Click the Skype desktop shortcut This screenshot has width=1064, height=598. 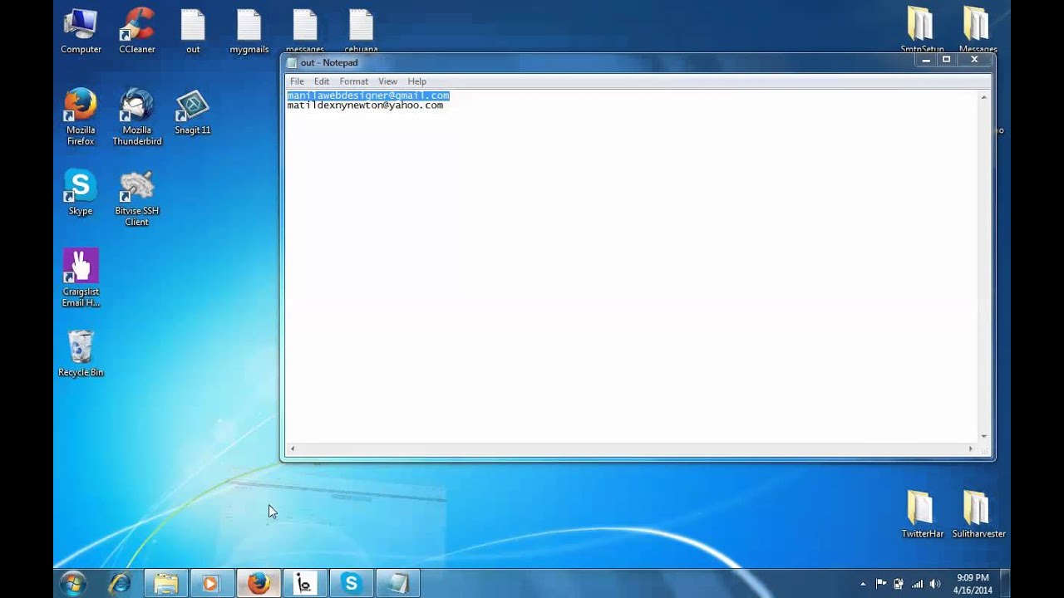point(81,189)
